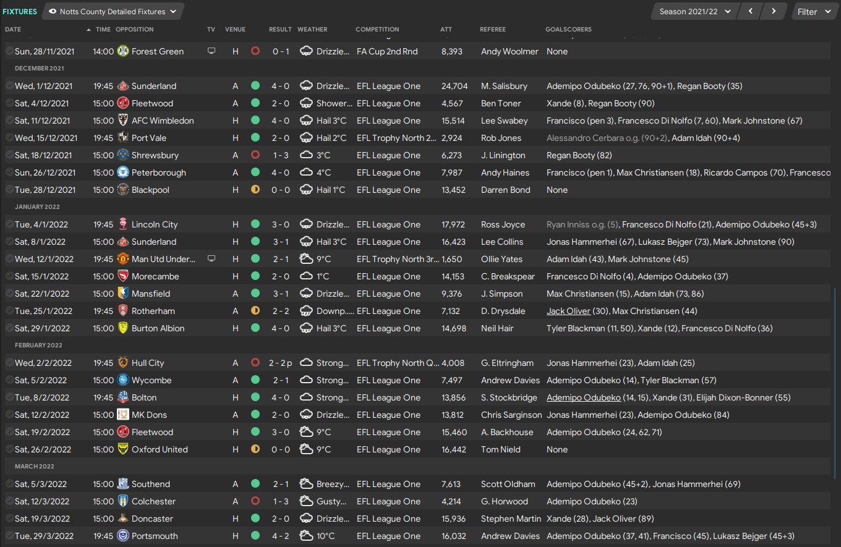Viewport: 841px width, 547px height.
Task: Click Mansfield club badge
Action: [x=123, y=294]
